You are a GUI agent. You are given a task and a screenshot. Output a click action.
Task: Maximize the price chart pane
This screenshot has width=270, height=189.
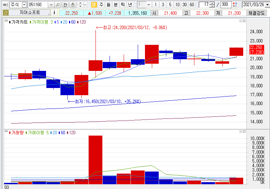click(241, 21)
